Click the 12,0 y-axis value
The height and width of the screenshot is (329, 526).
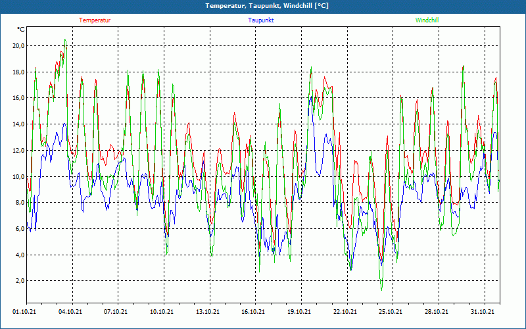(x=18, y=151)
